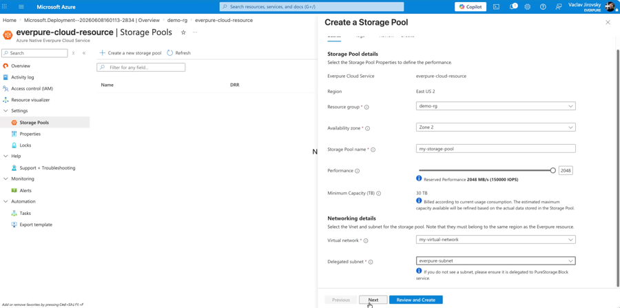Clear the sidebar search with the x icon
The width and height of the screenshot is (620, 308).
point(73,53)
